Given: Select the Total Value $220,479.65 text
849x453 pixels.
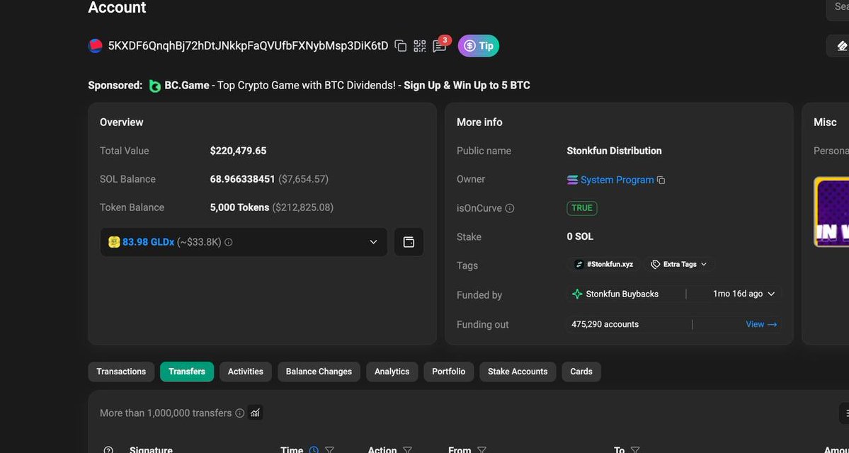Looking at the screenshot, I should pyautogui.click(x=238, y=151).
